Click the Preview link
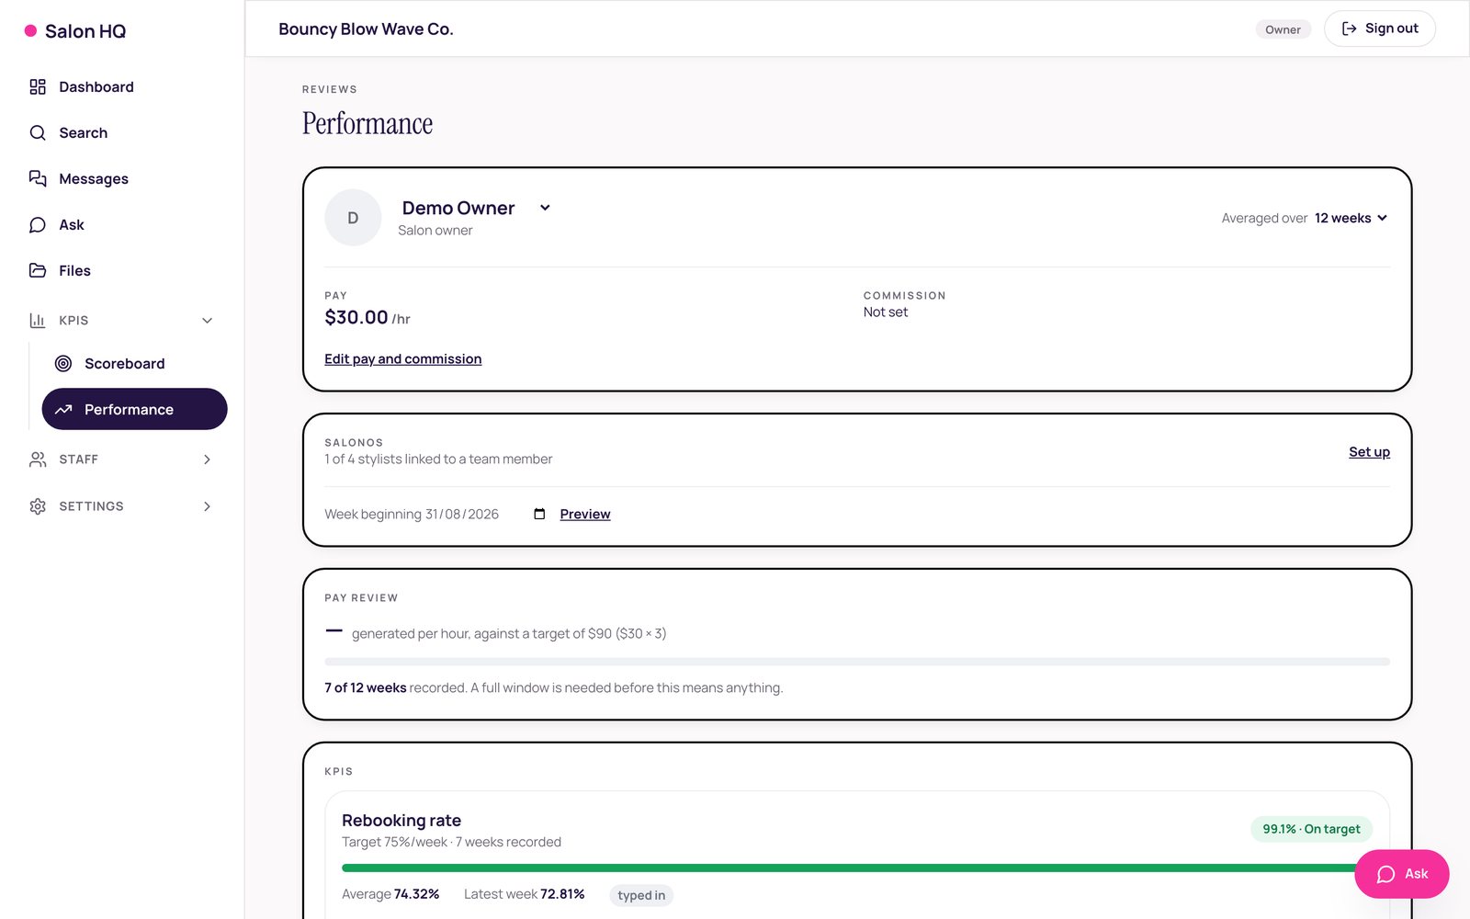1470x919 pixels. pos(585,514)
